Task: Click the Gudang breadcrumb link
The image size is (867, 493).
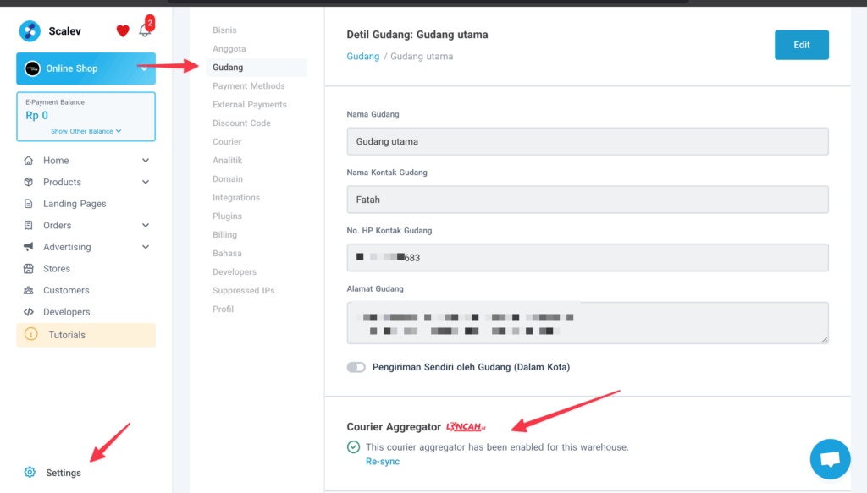Action: pos(362,57)
